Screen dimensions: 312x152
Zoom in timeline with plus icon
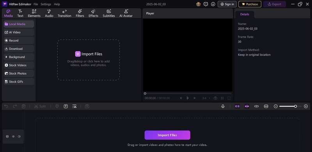[x=306, y=106]
